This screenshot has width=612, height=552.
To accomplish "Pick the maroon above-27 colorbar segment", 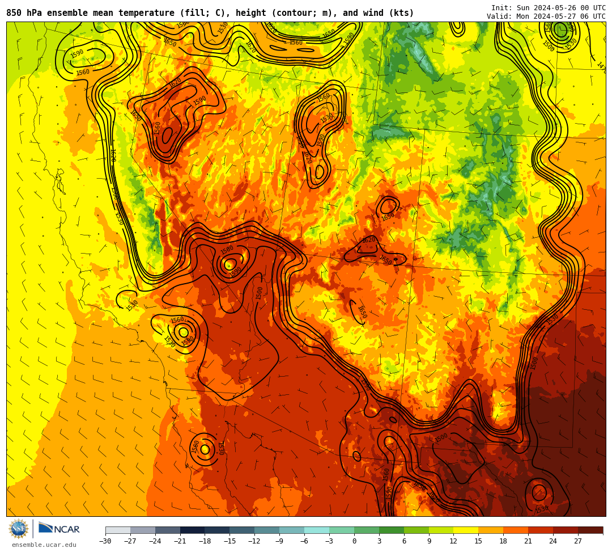I will point(590,530).
